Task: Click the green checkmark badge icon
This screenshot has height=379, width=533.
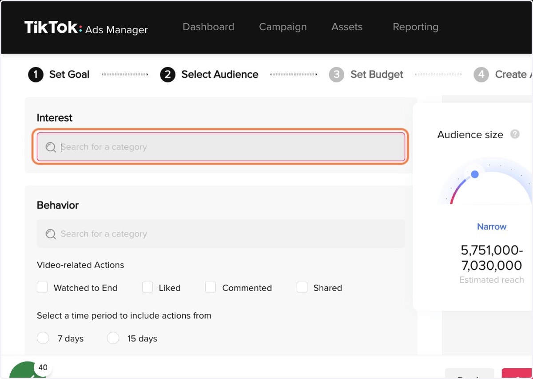Action: click(x=27, y=371)
